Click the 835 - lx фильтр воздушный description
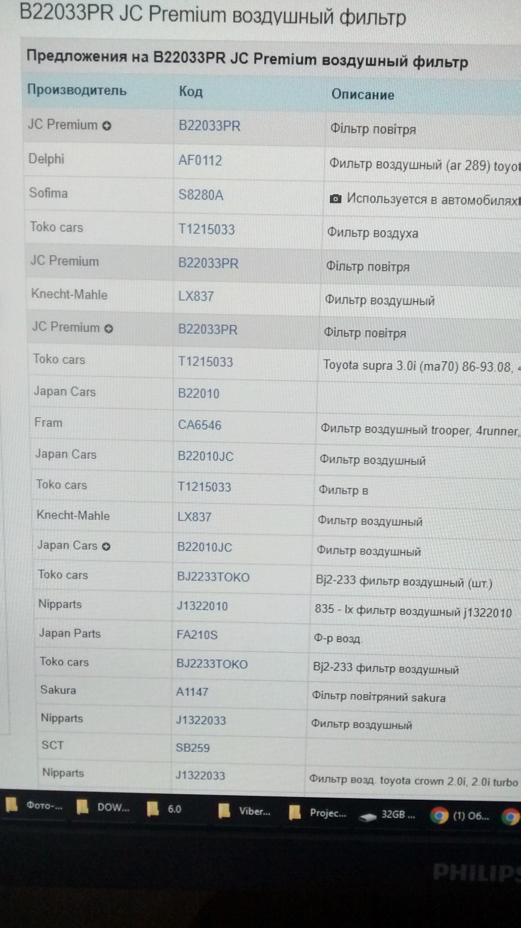 (413, 611)
